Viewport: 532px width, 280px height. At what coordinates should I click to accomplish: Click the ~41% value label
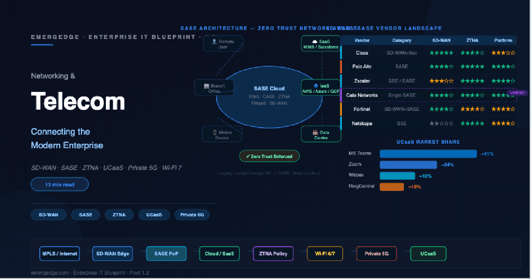(487, 154)
